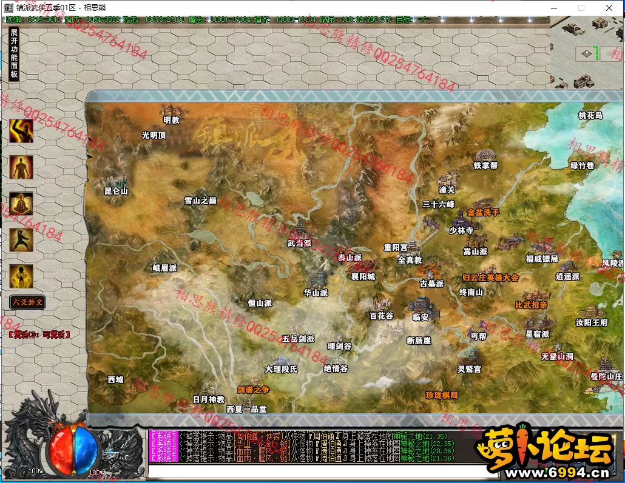
Task: Click the golden glowing figure skill icon
Action: (21, 277)
